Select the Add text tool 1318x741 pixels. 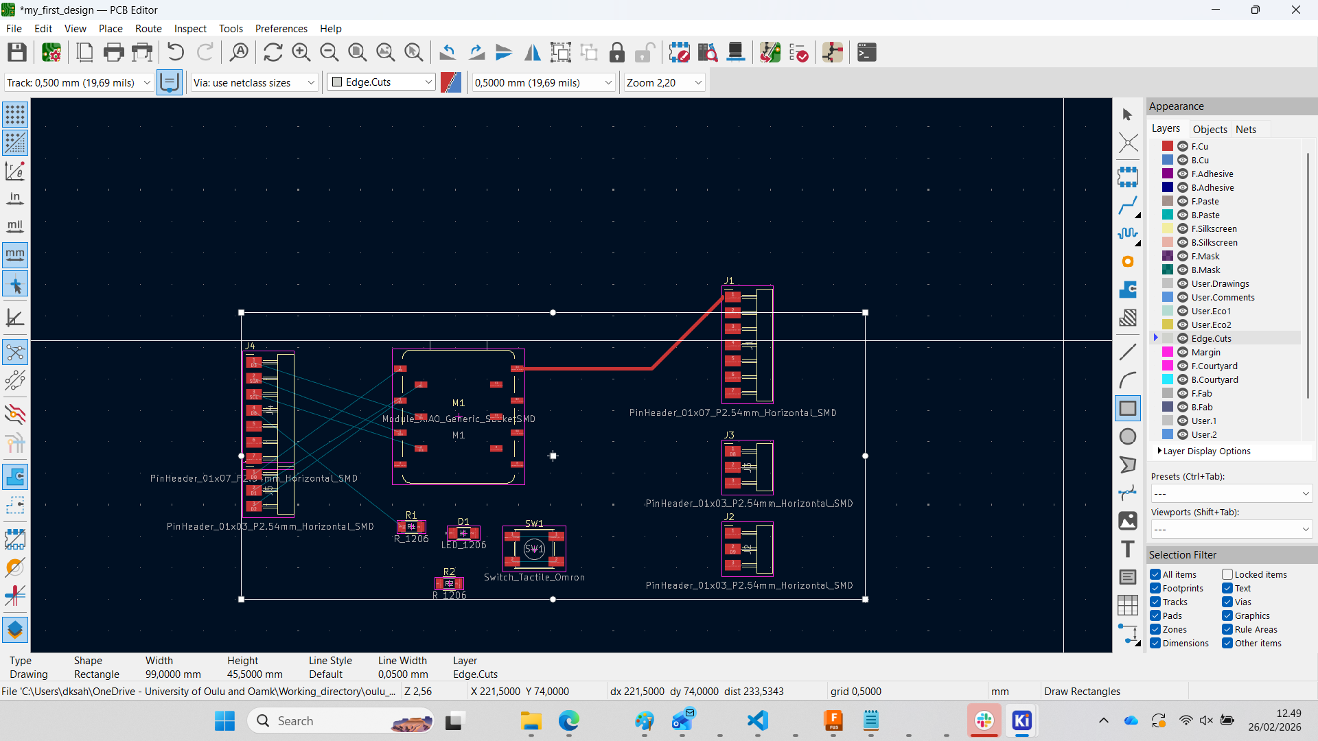(1127, 549)
